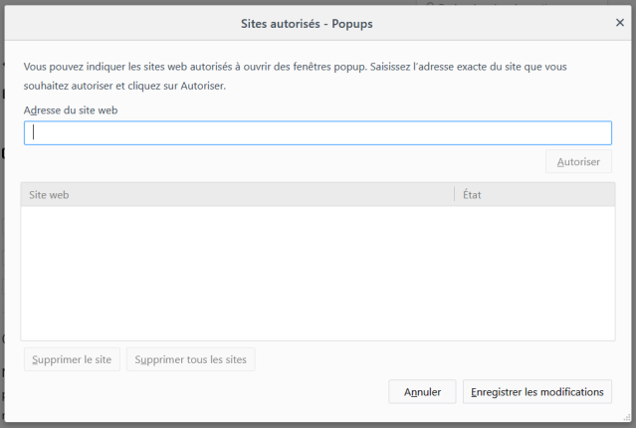Click the Adresse du site web label

[x=71, y=110]
